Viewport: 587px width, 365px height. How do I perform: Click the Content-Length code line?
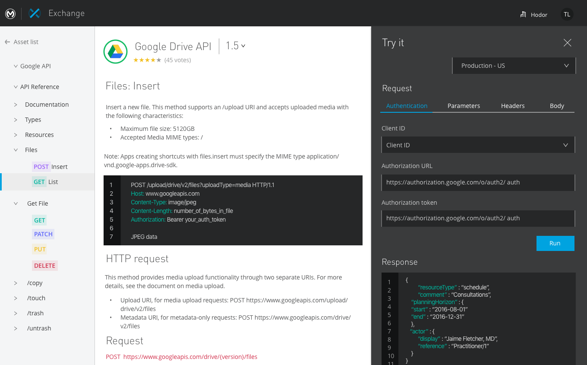[182, 211]
